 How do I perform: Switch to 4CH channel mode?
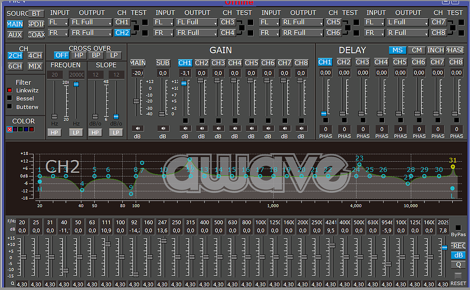pos(35,56)
